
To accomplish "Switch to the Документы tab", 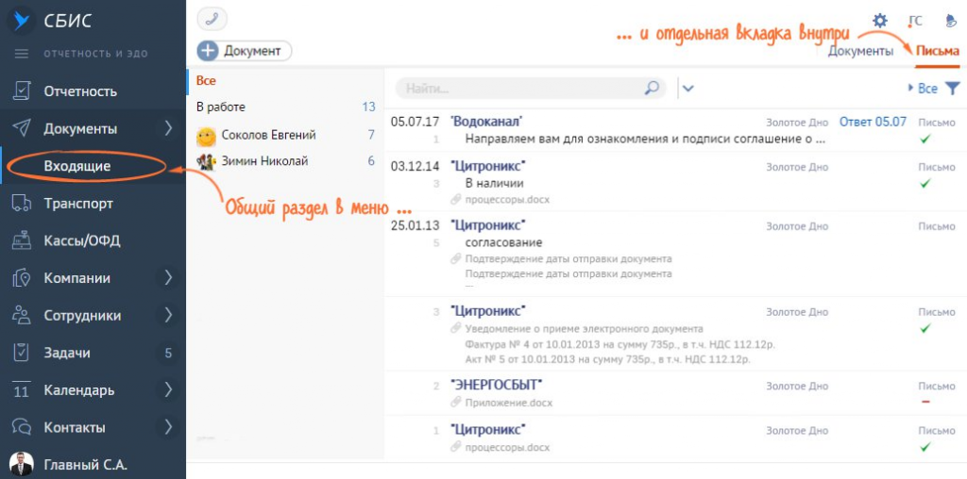I will click(x=860, y=51).
